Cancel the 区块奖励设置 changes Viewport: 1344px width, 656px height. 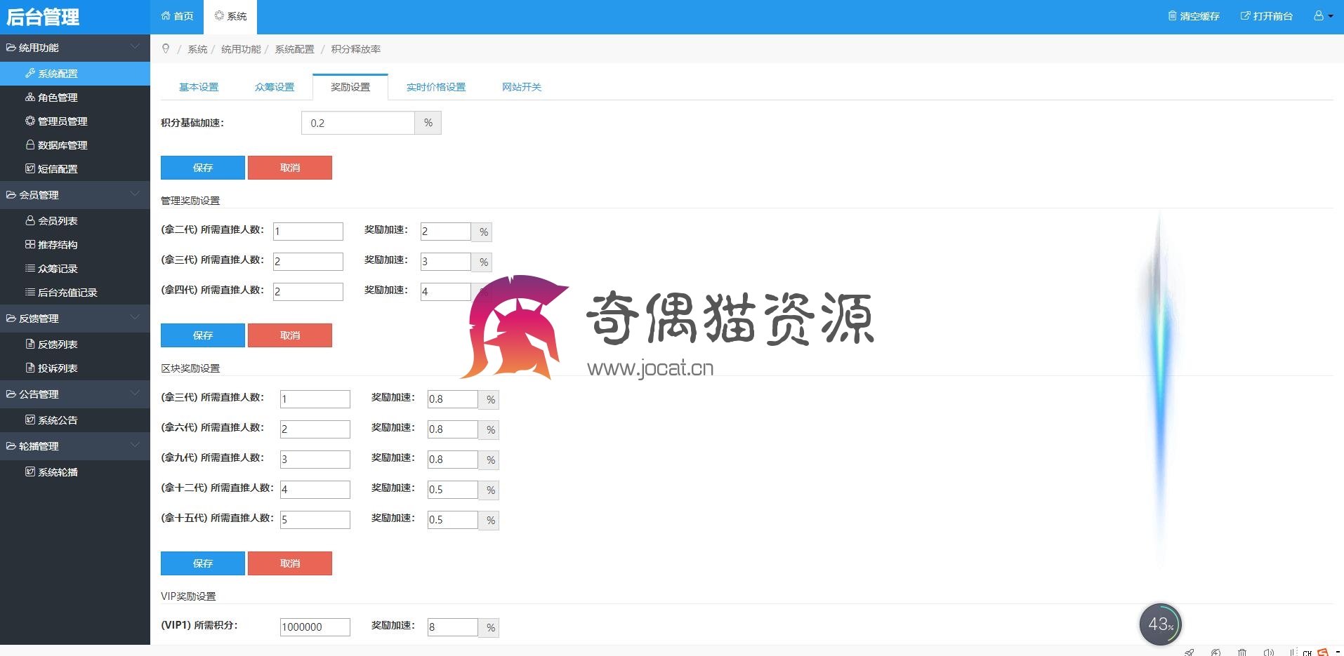[290, 563]
